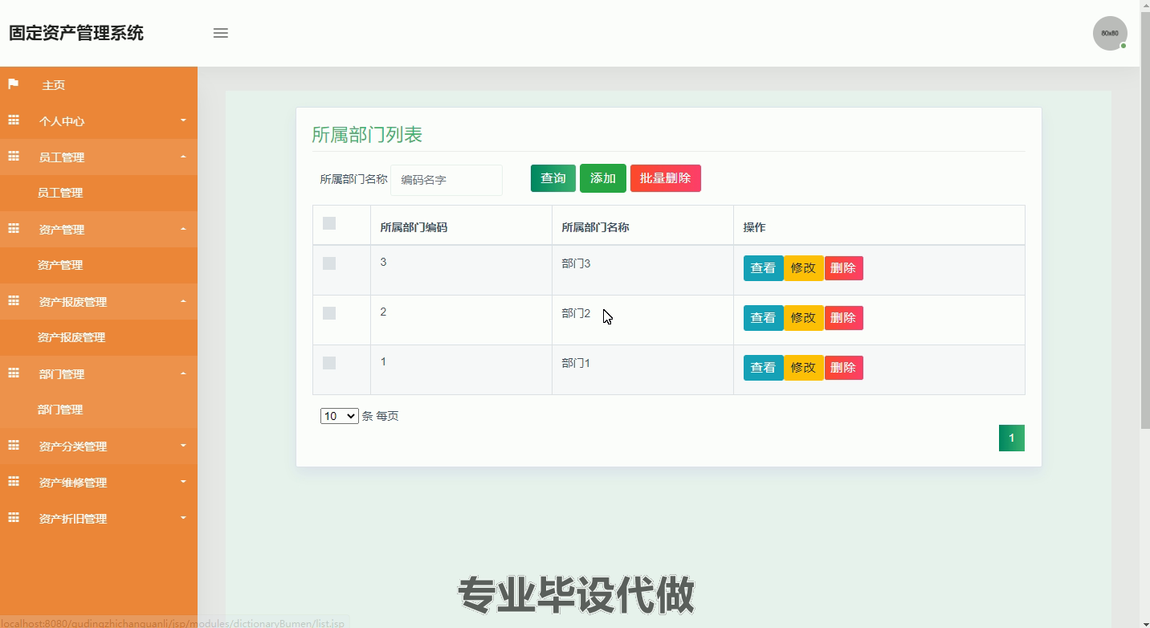This screenshot has width=1150, height=628.
Task: Collapse 部门管理 group via its arrow
Action: (x=183, y=373)
